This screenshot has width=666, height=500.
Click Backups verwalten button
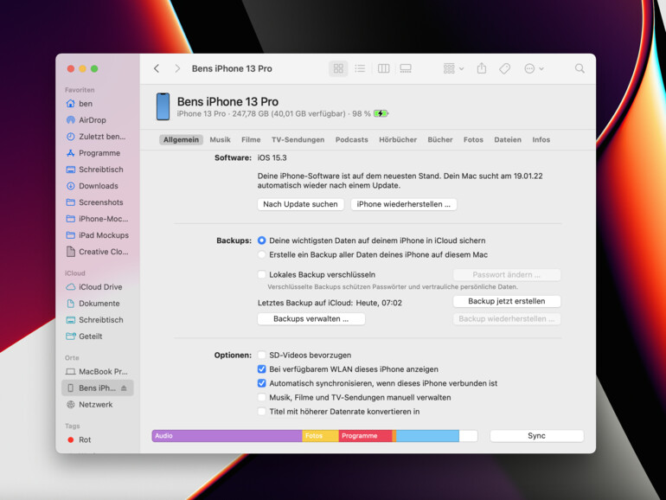(x=311, y=319)
